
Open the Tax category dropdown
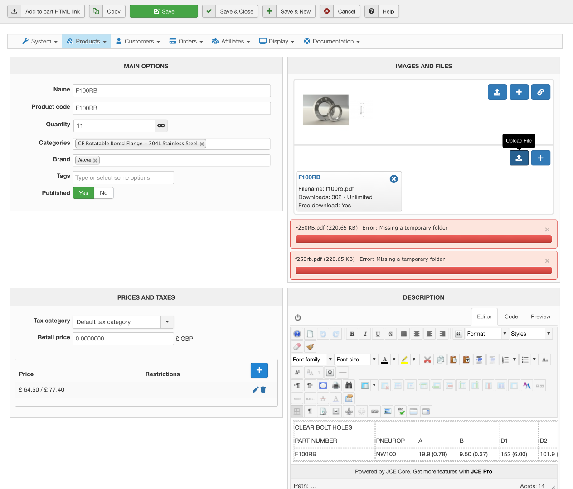(167, 322)
